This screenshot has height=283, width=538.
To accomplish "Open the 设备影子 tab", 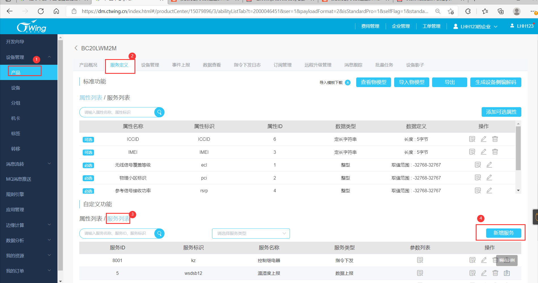I will [x=415, y=65].
